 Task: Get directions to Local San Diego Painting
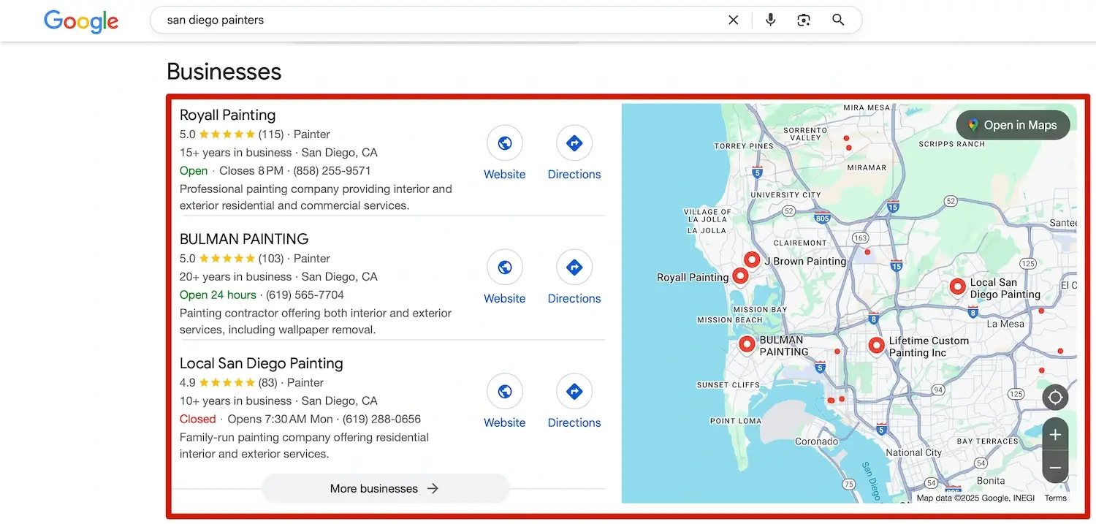[x=574, y=392]
